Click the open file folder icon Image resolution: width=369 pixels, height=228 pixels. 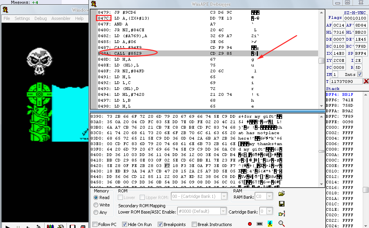[x=281, y=194]
